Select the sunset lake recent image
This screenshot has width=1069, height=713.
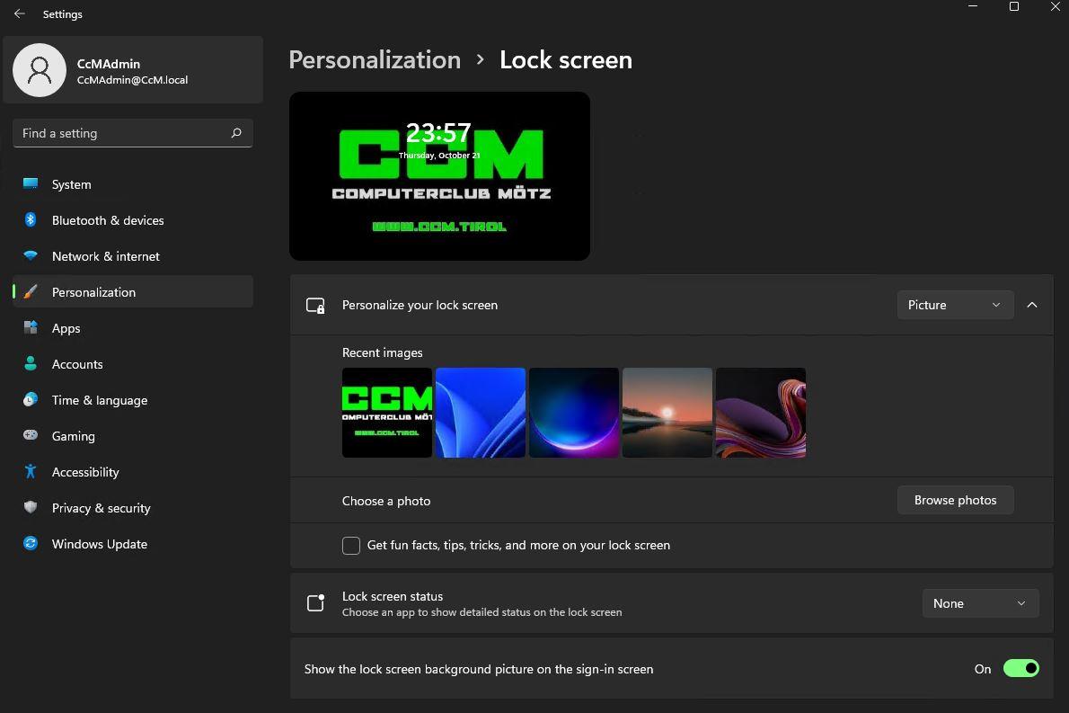click(667, 413)
